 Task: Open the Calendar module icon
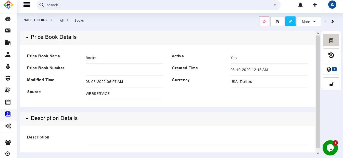8,102
